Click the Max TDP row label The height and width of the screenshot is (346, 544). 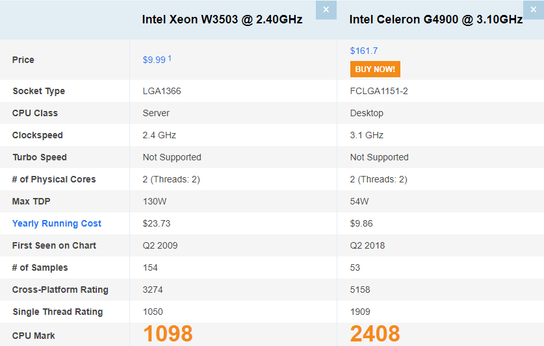pyautogui.click(x=31, y=201)
